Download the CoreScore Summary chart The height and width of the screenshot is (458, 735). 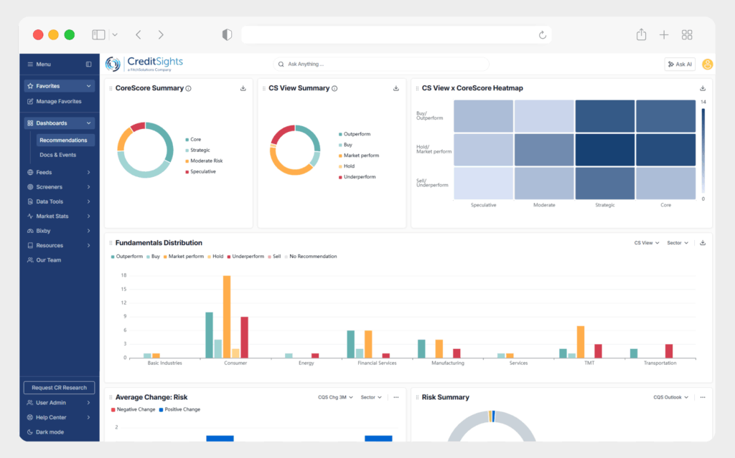tap(243, 89)
